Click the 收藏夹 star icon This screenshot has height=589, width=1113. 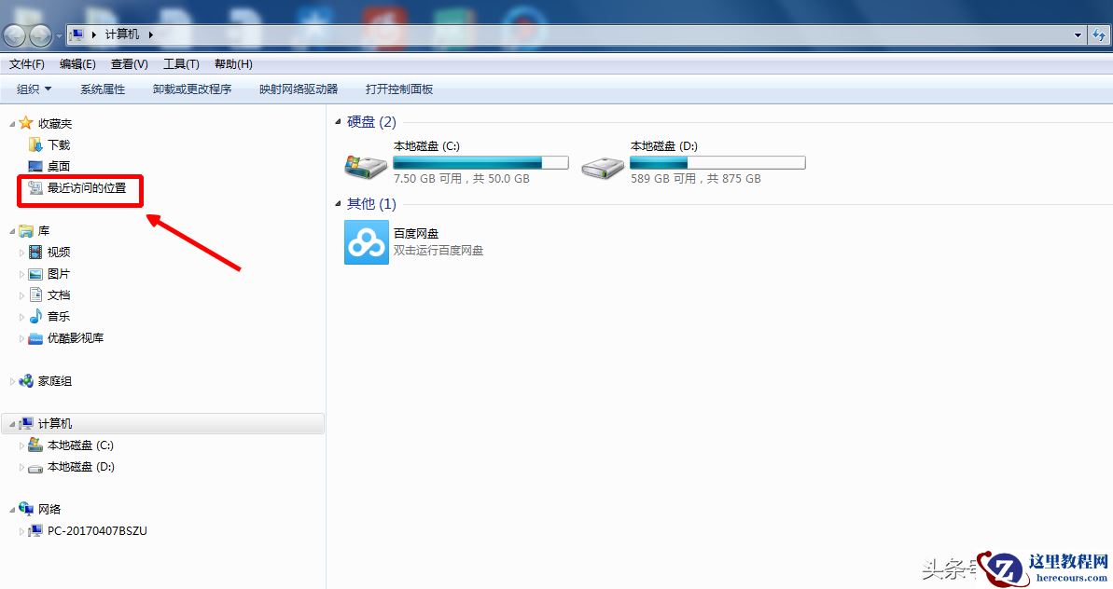26,123
